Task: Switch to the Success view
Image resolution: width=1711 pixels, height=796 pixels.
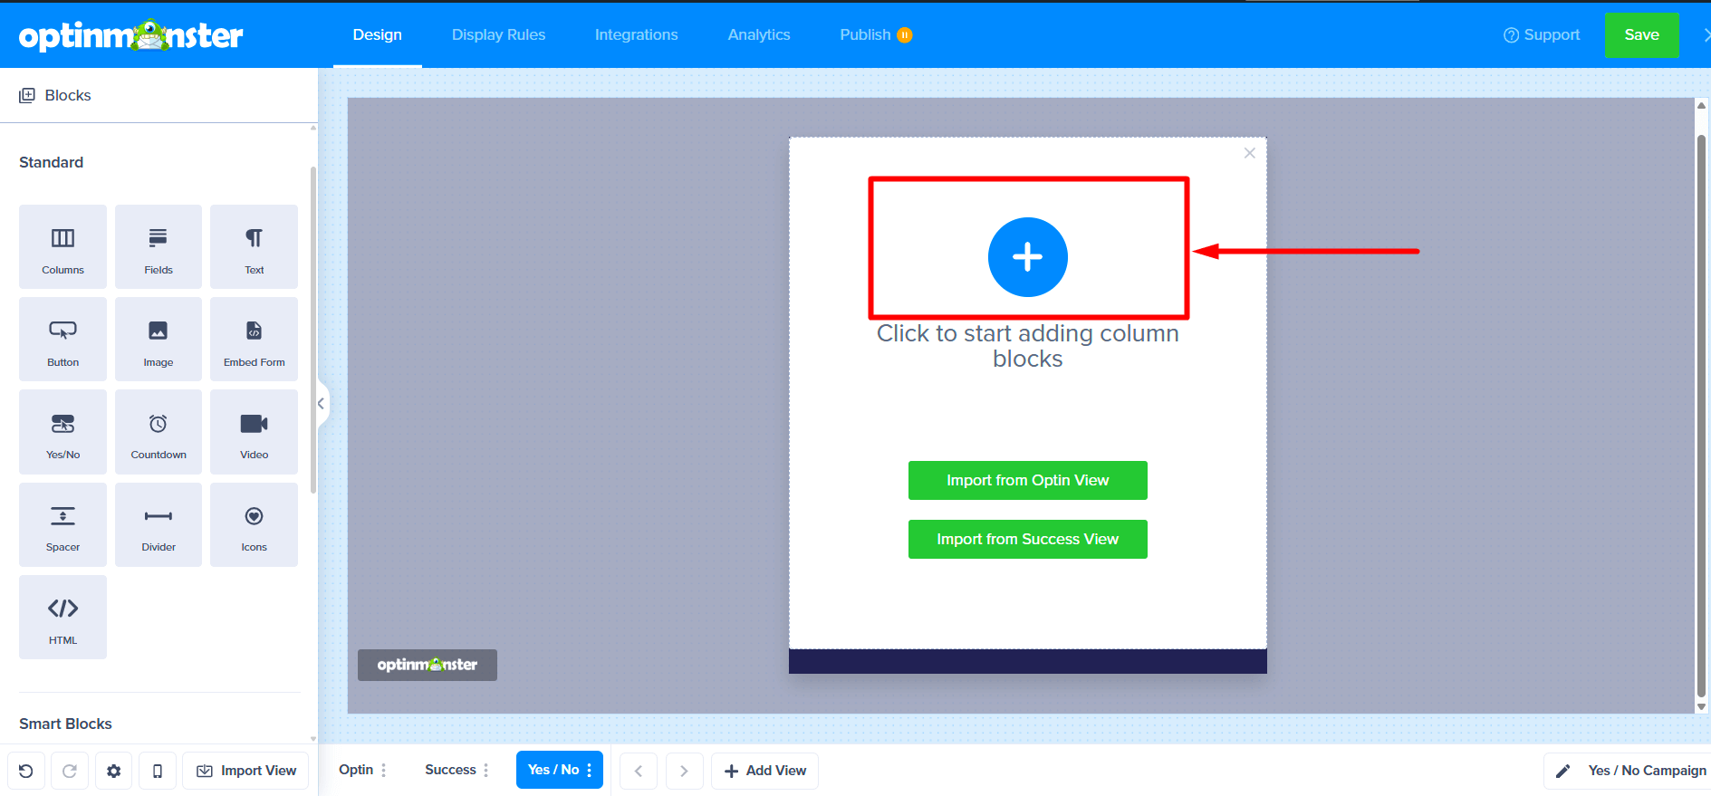Action: [x=450, y=770]
